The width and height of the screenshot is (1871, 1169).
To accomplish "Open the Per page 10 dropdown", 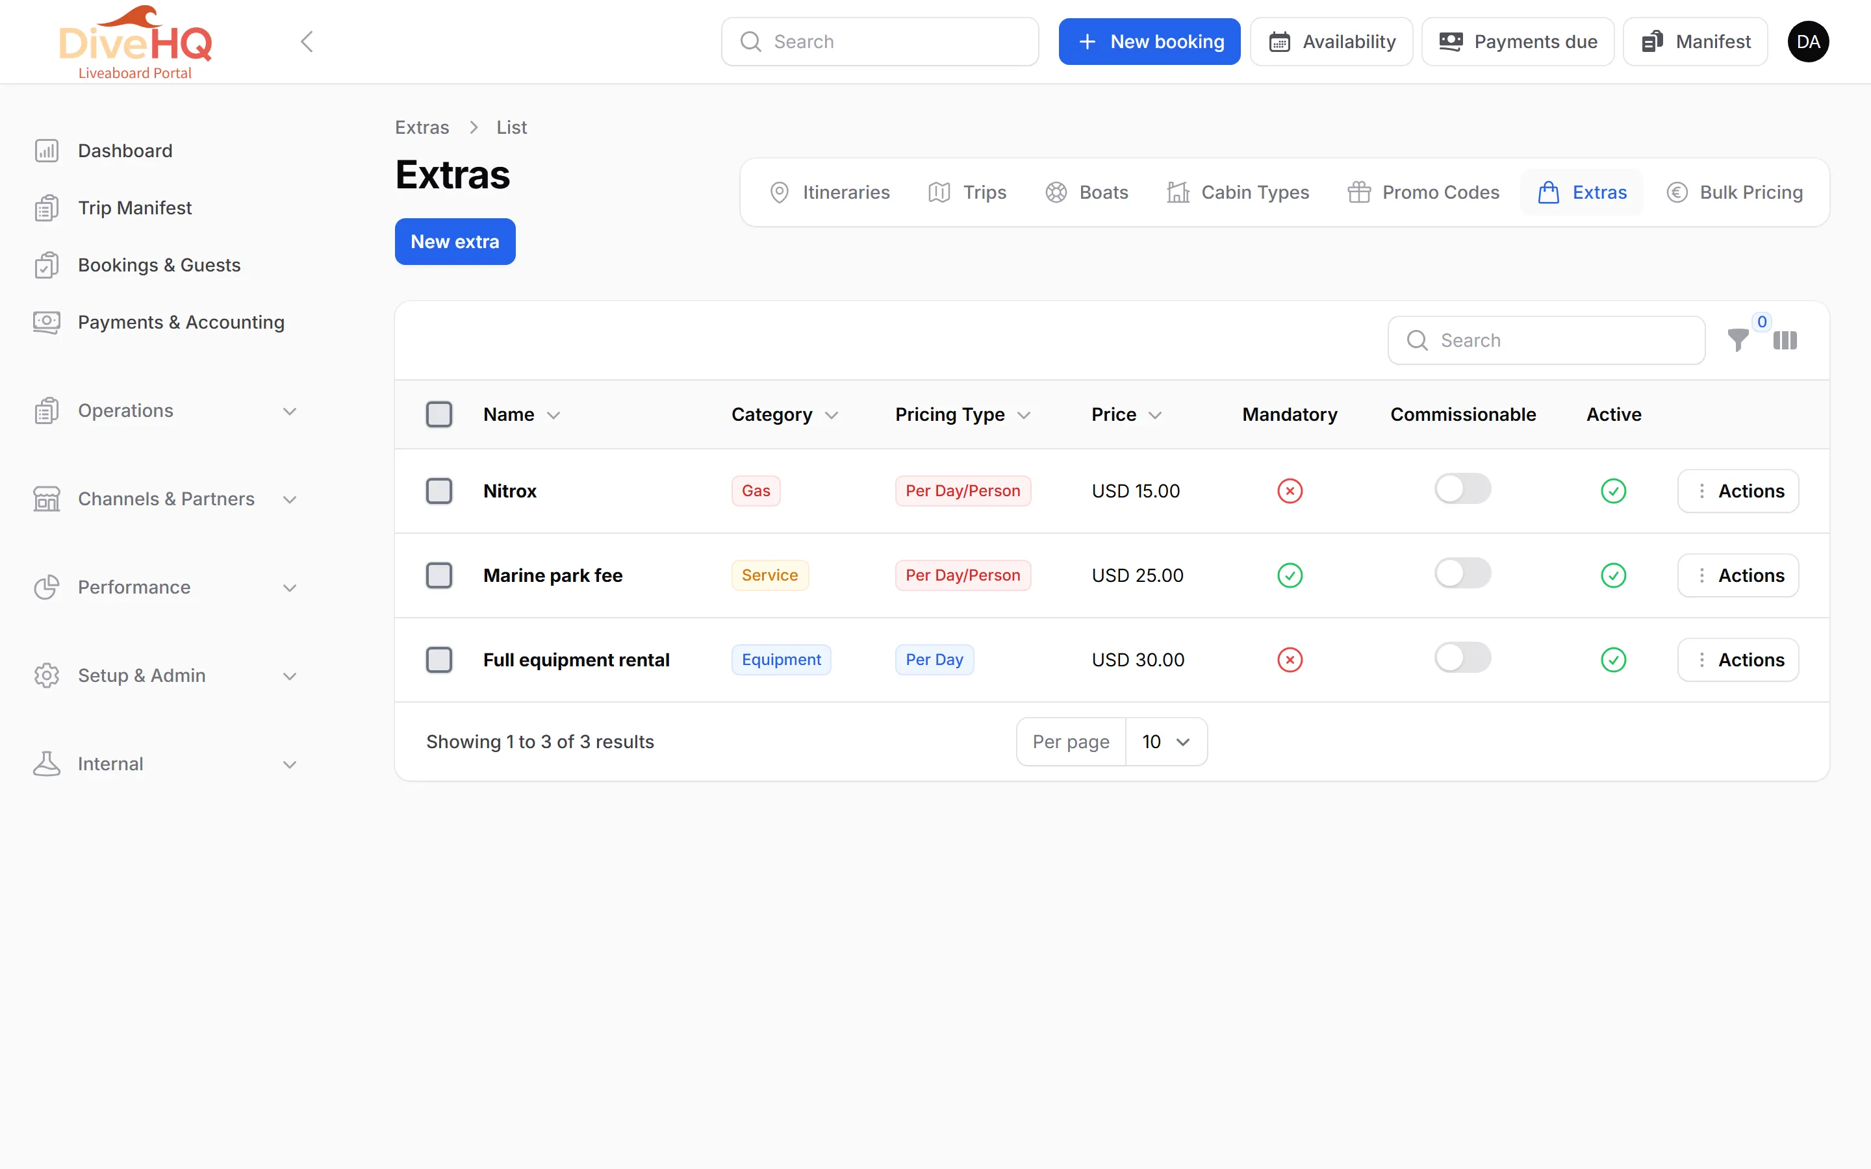I will pyautogui.click(x=1166, y=742).
